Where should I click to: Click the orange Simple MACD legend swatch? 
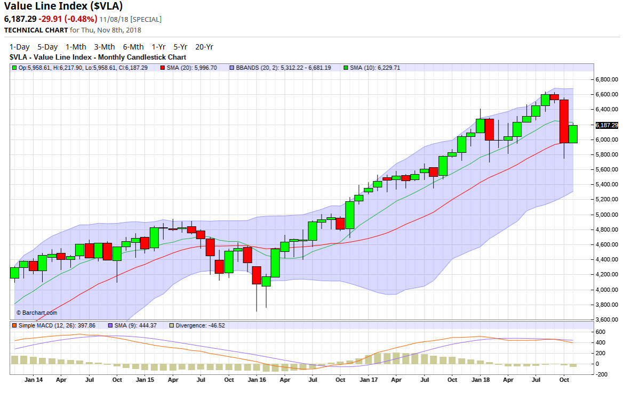pyautogui.click(x=14, y=325)
